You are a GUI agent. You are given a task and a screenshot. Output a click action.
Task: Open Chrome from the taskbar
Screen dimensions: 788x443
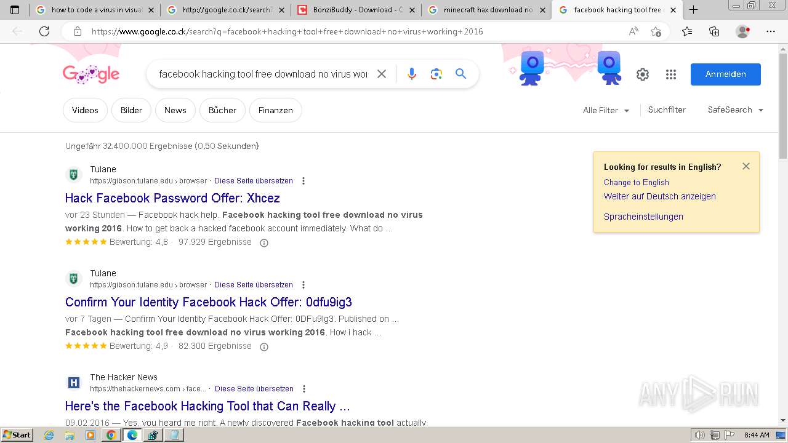[x=111, y=435]
